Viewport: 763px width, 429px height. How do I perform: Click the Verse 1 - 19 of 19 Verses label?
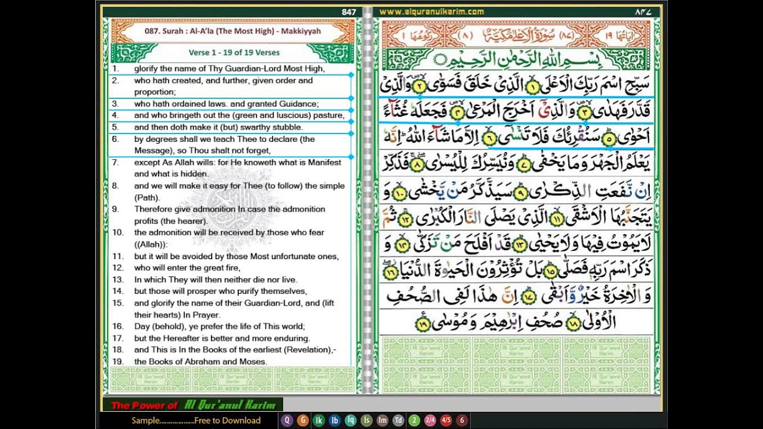(234, 52)
